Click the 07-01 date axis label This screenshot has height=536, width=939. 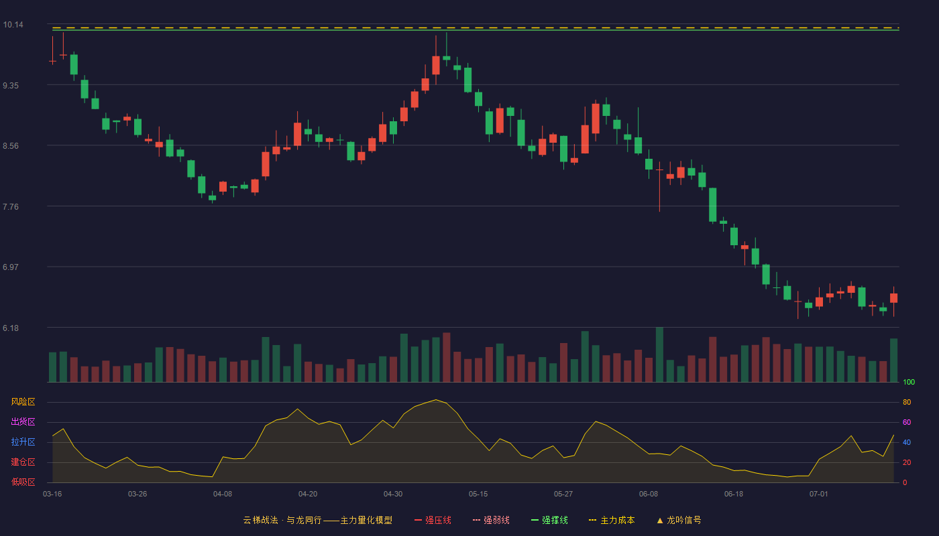point(819,494)
